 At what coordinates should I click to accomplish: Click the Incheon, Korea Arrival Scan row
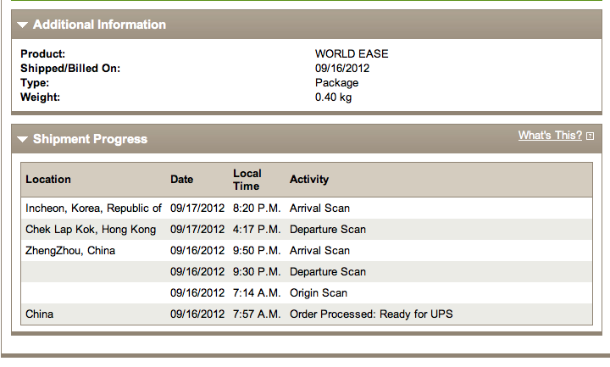pos(307,209)
